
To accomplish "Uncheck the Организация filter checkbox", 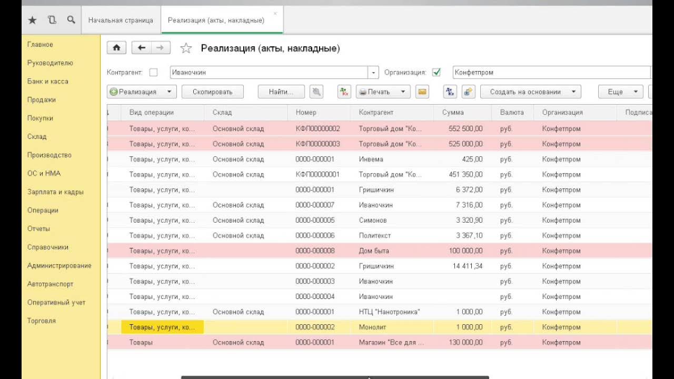I will [x=436, y=73].
